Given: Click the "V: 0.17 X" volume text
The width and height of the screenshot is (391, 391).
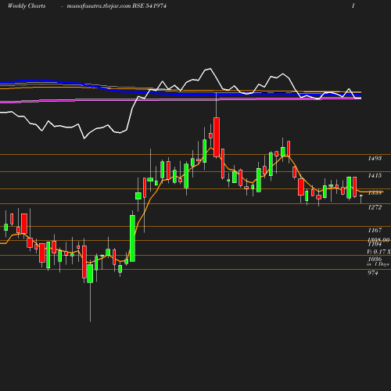Looking at the screenshot, I should pyautogui.click(x=378, y=252).
